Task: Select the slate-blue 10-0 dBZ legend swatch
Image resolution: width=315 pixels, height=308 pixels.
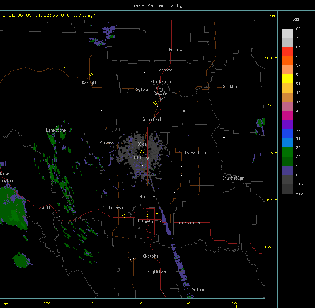Action: [287, 170]
